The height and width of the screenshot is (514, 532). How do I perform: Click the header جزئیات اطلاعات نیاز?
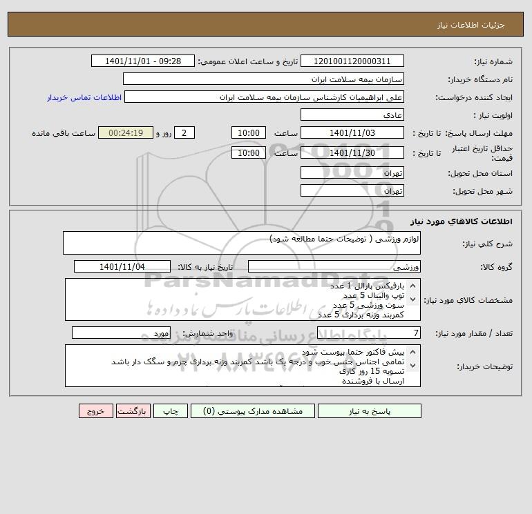tap(471, 25)
